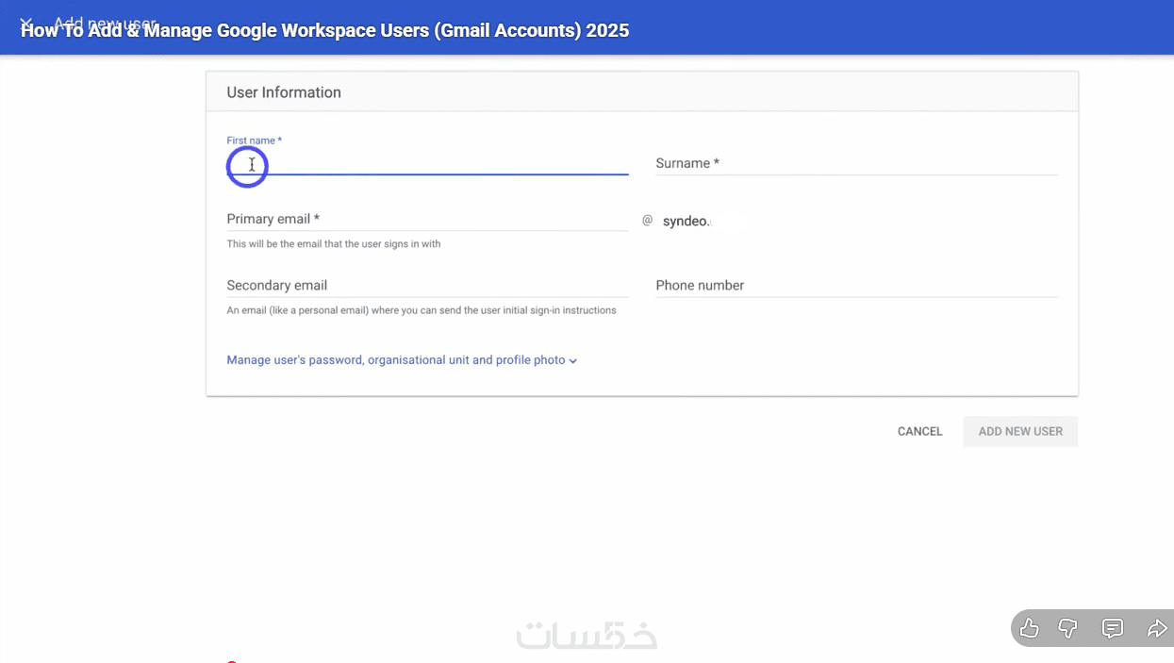1174x663 pixels.
Task: Click the User Information heading
Action: point(284,92)
